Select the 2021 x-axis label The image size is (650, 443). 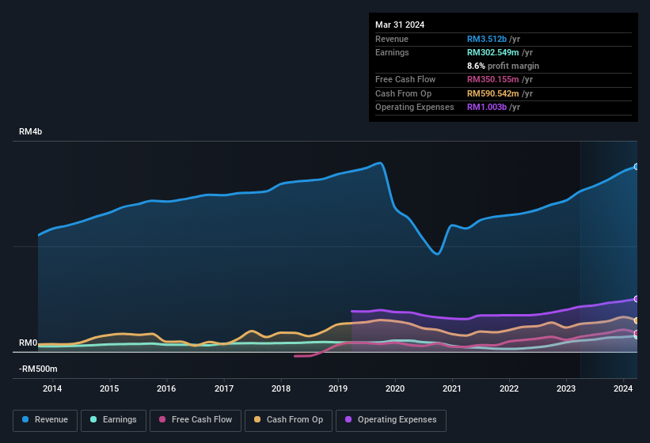452,388
